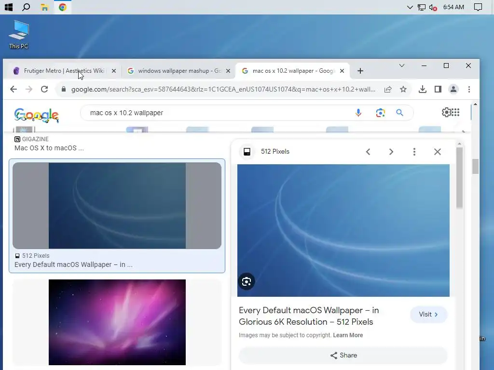Image resolution: width=494 pixels, height=370 pixels.
Task: Click the Chrome taskbar icon
Action: (x=62, y=7)
